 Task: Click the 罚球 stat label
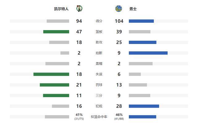(99, 85)
